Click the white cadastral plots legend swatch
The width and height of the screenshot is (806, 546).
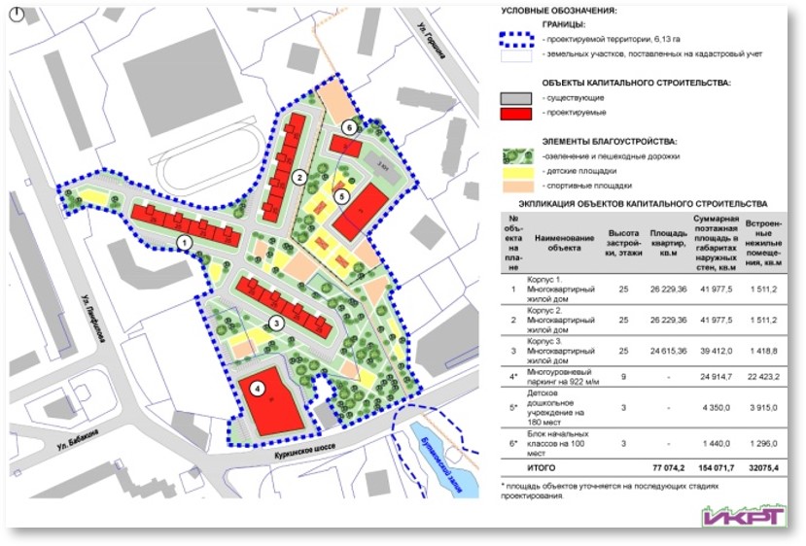click(516, 55)
